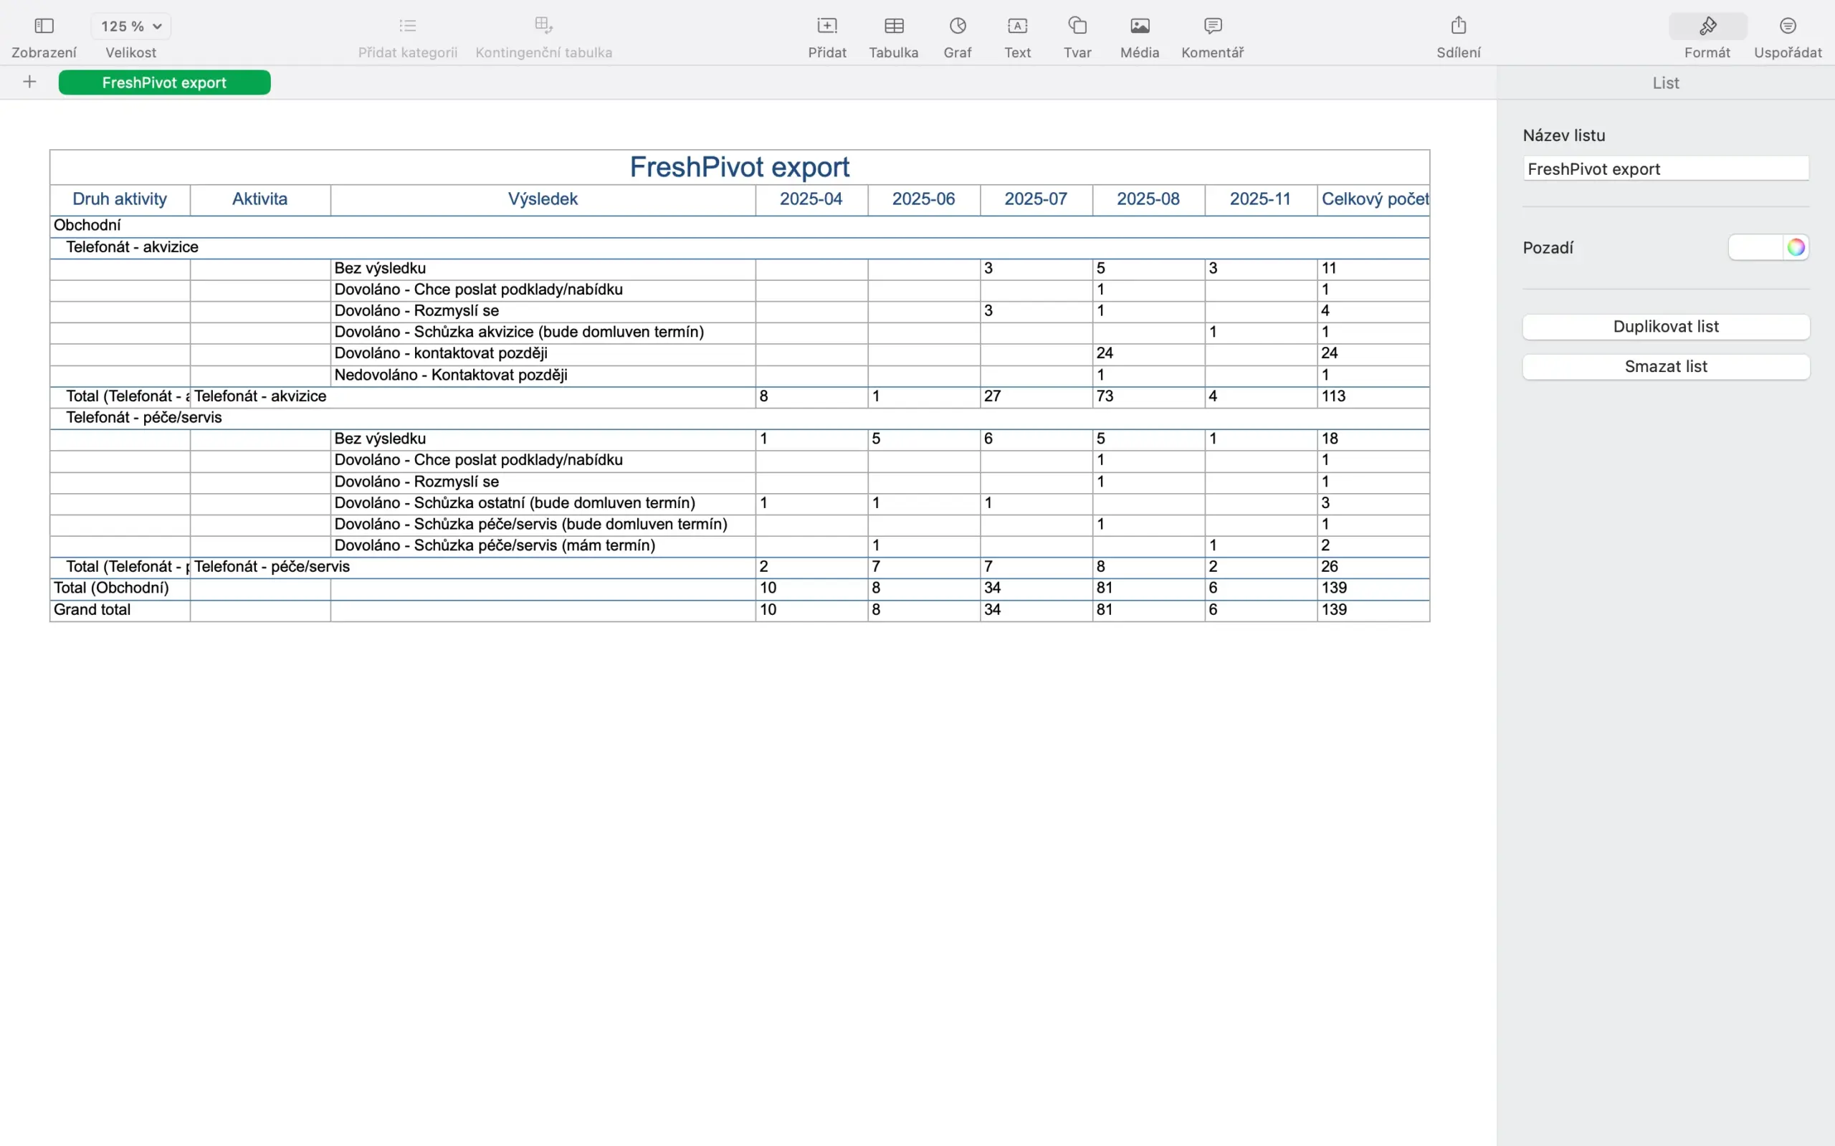
Task: Open the Média picker icon
Action: coord(1139,27)
